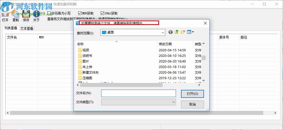Expand the view menu dropdown arrow
This screenshot has width=283, height=130.
(193, 32)
